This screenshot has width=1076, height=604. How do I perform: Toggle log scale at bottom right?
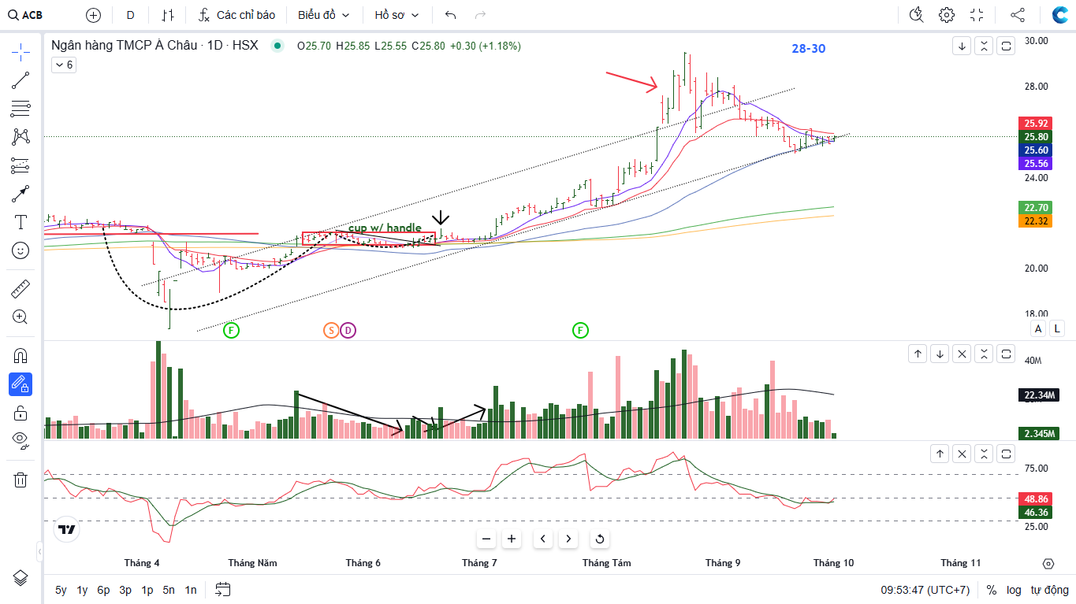(x=1014, y=590)
